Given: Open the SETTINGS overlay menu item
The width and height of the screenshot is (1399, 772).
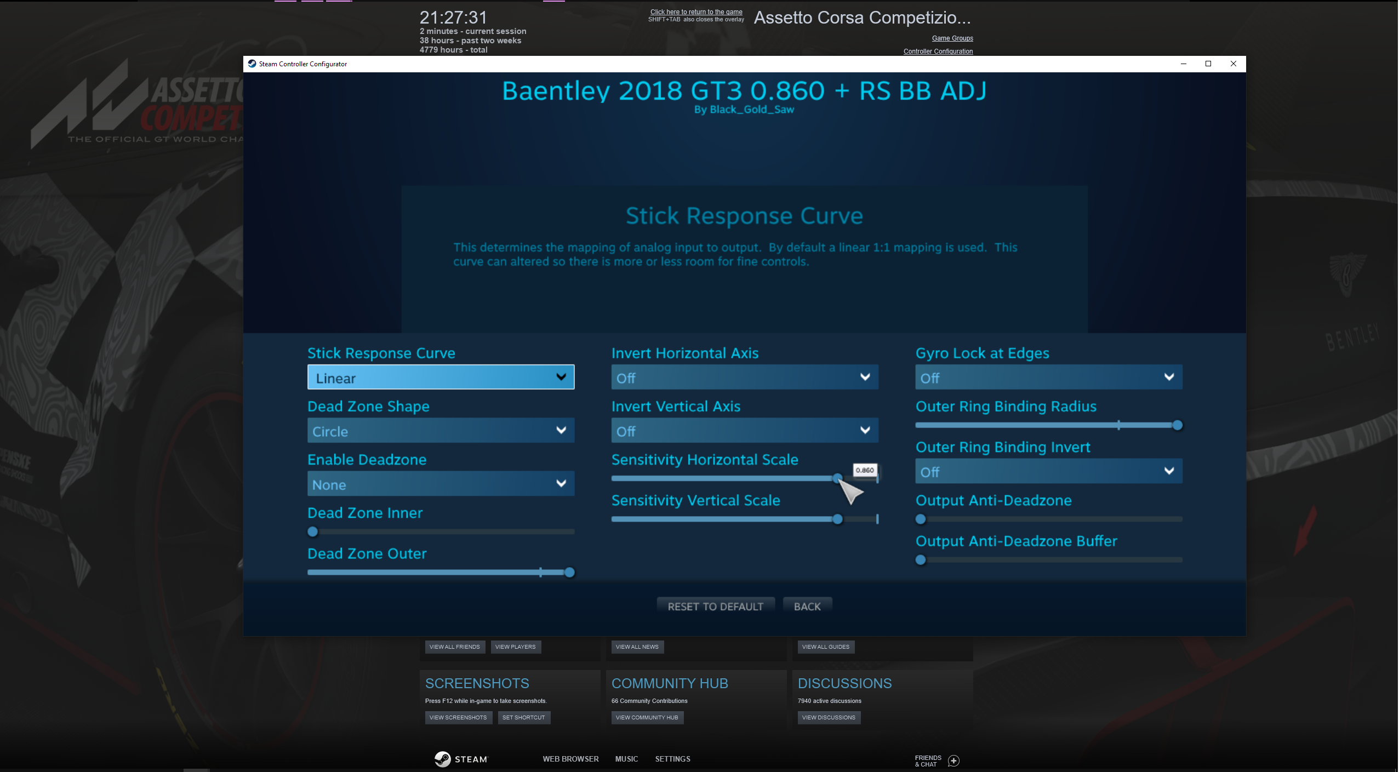Looking at the screenshot, I should coord(673,759).
